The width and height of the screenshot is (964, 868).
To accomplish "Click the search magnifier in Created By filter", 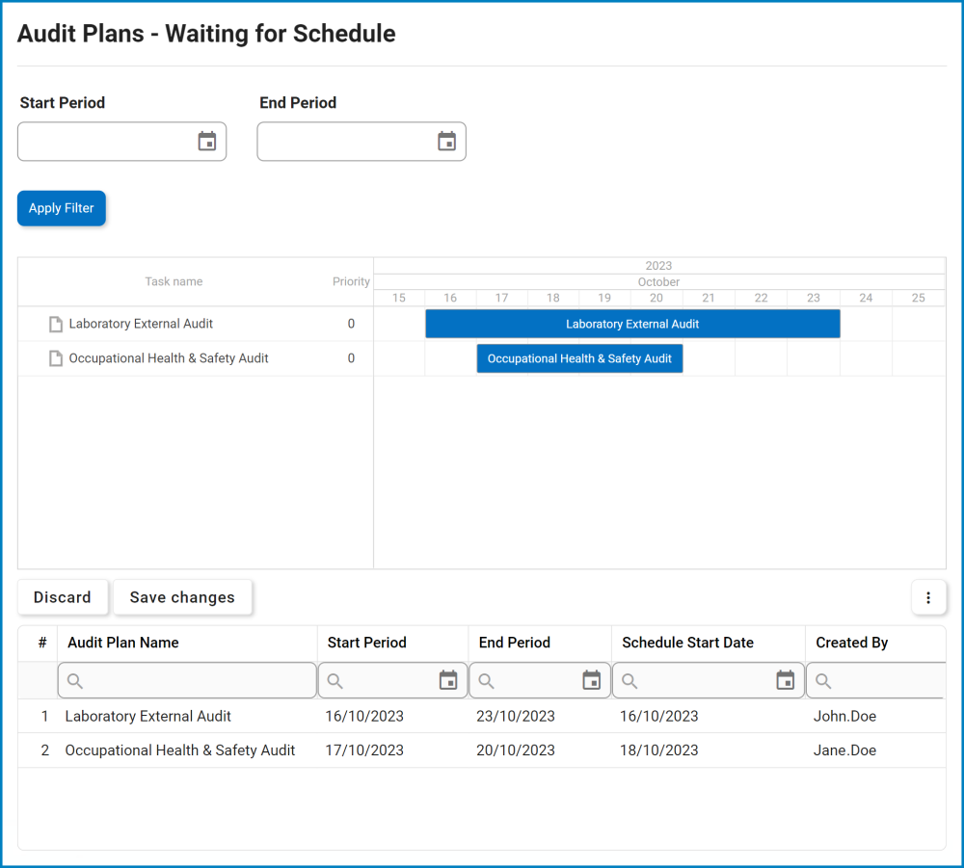I will tap(821, 680).
